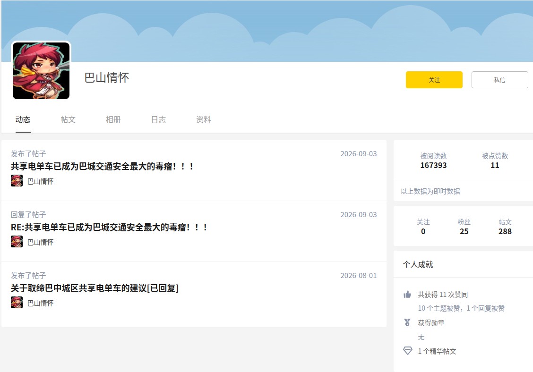Click the 1 个精华帖文 text
533x372 pixels.
[437, 351]
